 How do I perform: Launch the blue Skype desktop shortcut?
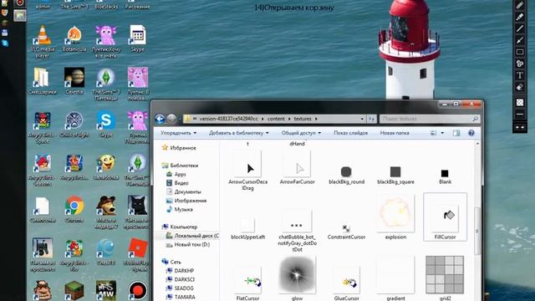pos(106,124)
